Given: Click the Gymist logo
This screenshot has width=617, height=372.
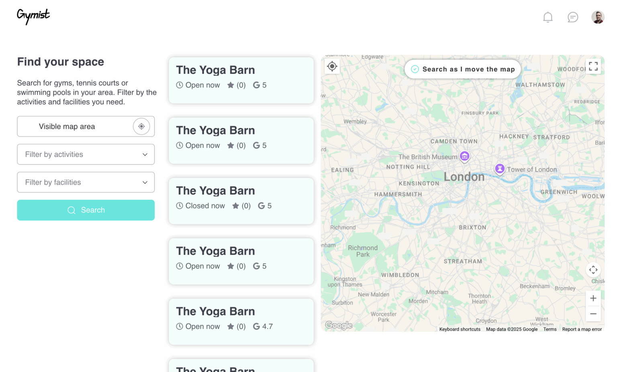Looking at the screenshot, I should [33, 16].
